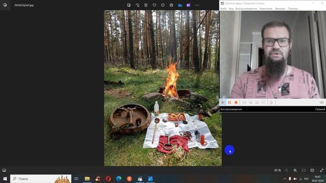Pause the live camera stream
The image size is (326, 183).
click(x=230, y=102)
